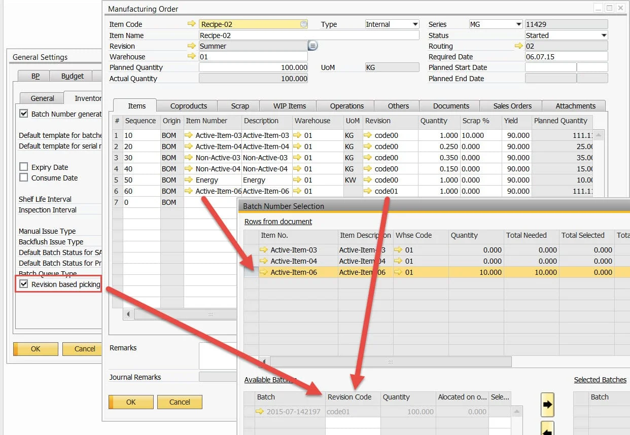Open the link arrow for Active-Item-04 in Batch Number Selection

(x=264, y=261)
